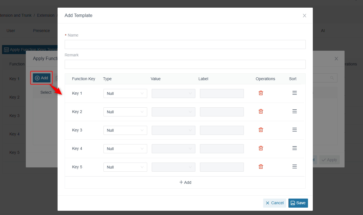Click the Key 4 trash icon
Viewport: 363px width, 215px height.
click(x=261, y=148)
